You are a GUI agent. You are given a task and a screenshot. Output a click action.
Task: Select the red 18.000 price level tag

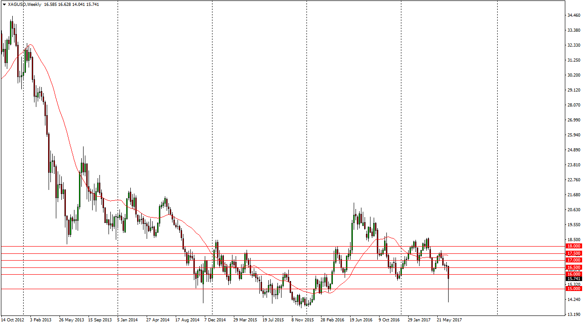[574, 246]
